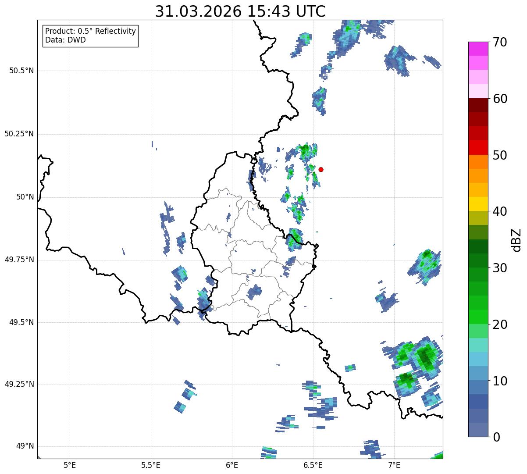527x474 pixels.
Task: Click the yellow colorbar swatch above 40
Action: pos(478,204)
